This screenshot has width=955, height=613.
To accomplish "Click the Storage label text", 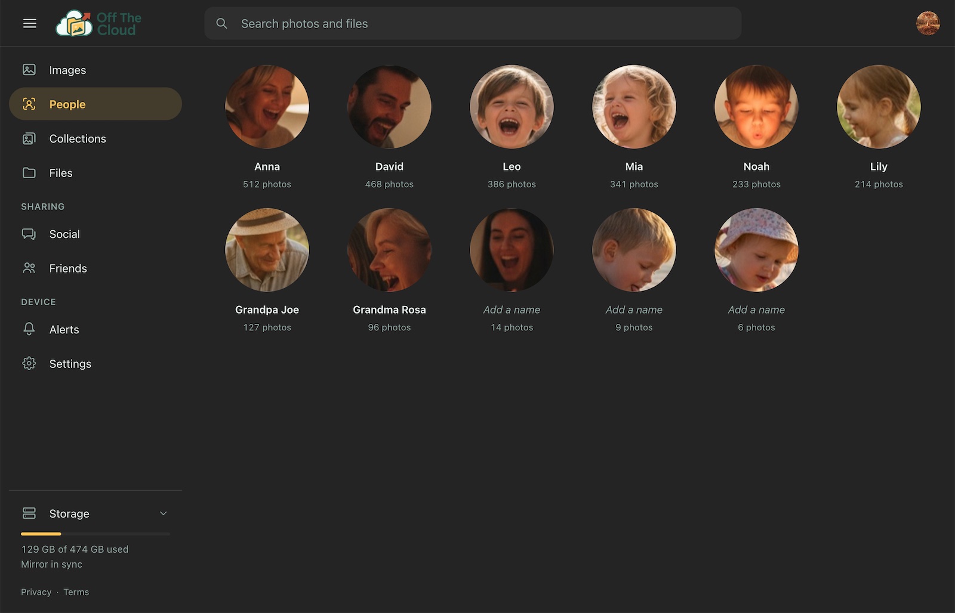I will coord(69,513).
